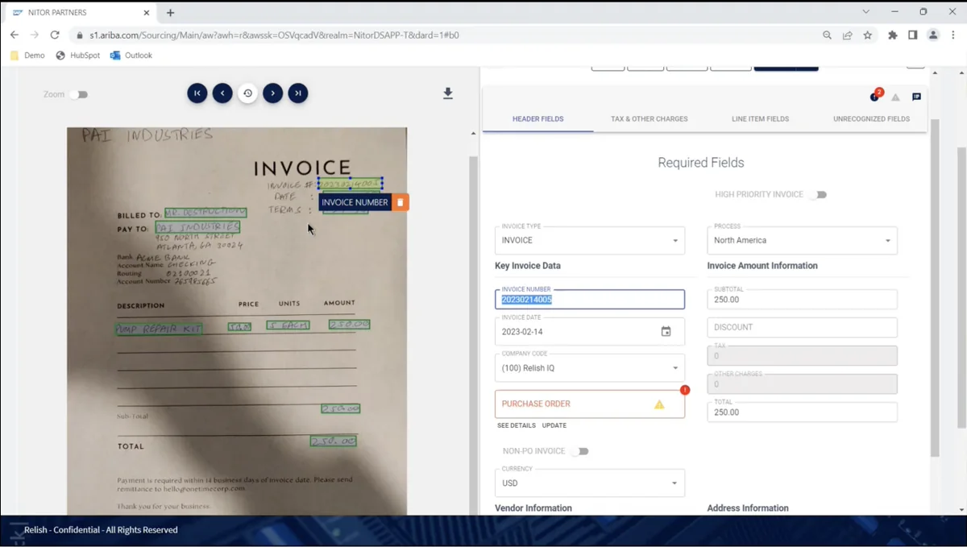Open the tab search chevron
Viewport: 967px width, 547px height.
(x=866, y=12)
